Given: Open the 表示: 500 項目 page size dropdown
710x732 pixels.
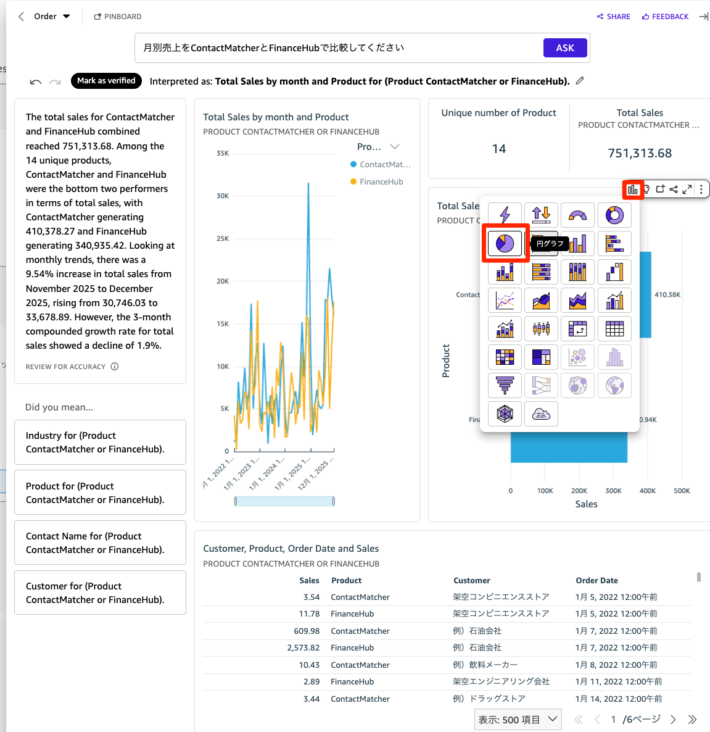Looking at the screenshot, I should (518, 719).
